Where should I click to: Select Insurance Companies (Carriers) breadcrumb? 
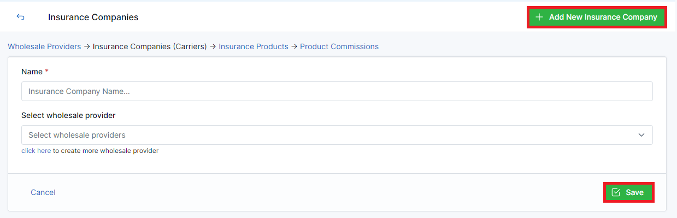point(150,46)
